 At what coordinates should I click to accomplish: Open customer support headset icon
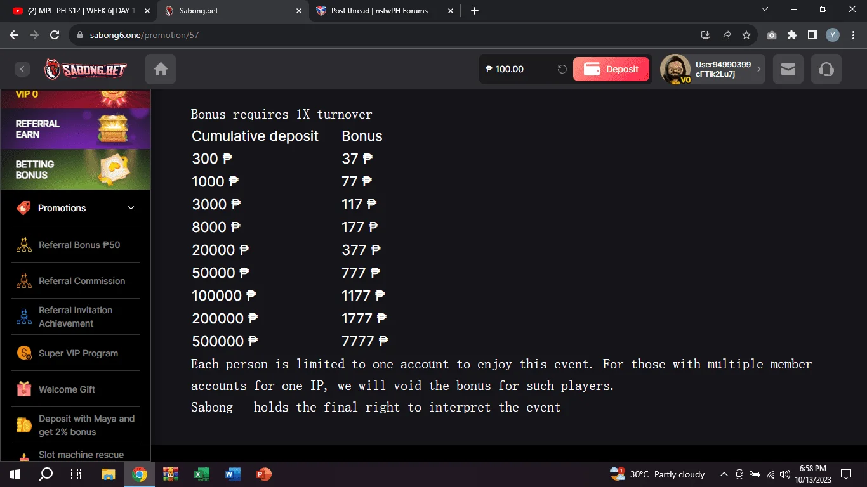point(826,69)
